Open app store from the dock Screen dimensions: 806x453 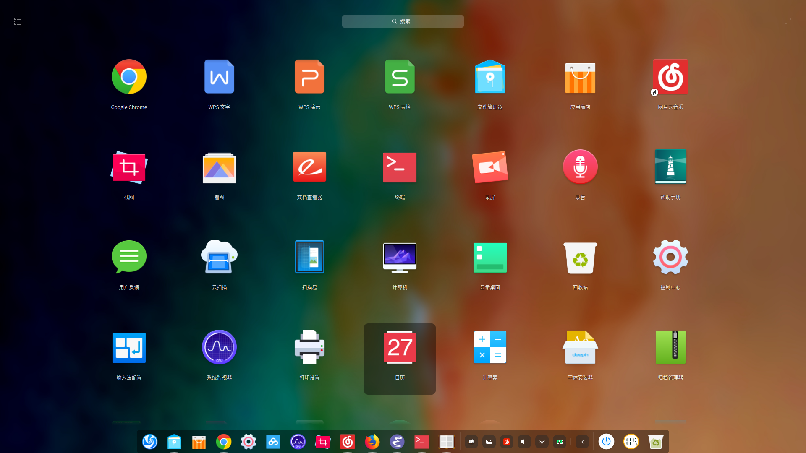point(199,442)
